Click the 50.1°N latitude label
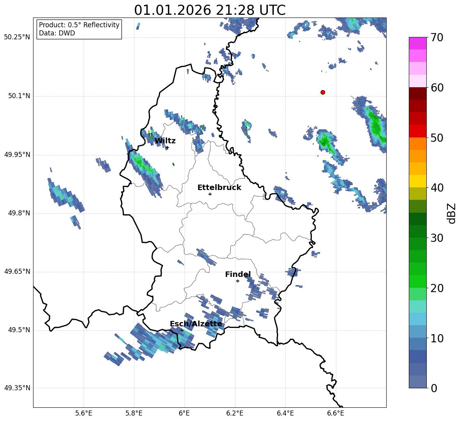Image resolution: width=461 pixels, height=421 pixels. [x=19, y=96]
